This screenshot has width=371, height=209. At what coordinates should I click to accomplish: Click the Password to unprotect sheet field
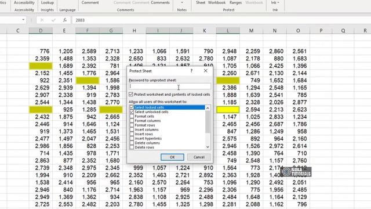tap(170, 87)
